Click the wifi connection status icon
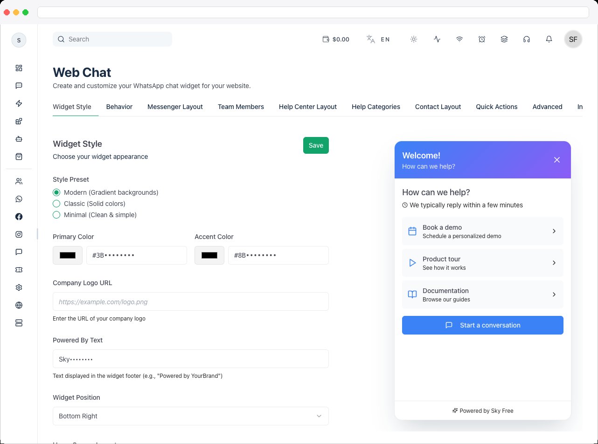This screenshot has width=598, height=444. [459, 39]
